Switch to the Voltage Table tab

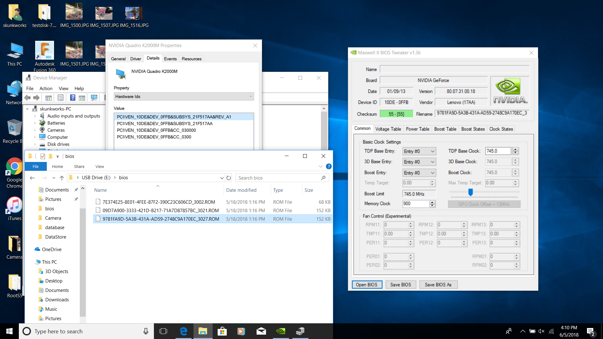pyautogui.click(x=388, y=129)
